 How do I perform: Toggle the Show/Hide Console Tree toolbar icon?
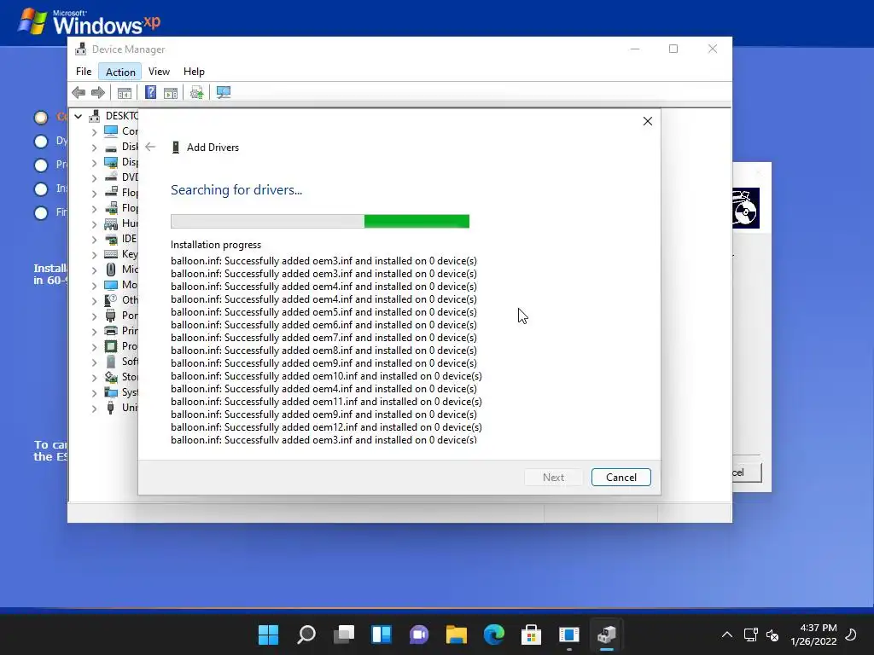125,92
